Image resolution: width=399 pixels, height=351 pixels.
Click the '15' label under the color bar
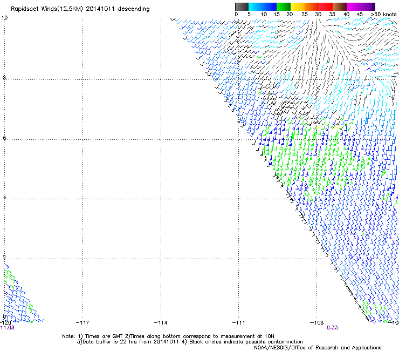tap(277, 15)
